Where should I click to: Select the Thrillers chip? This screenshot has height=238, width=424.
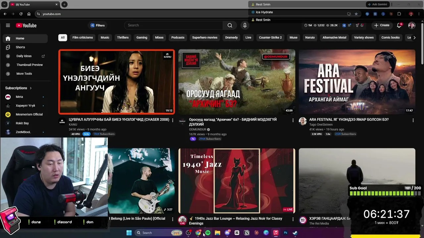coord(123,38)
